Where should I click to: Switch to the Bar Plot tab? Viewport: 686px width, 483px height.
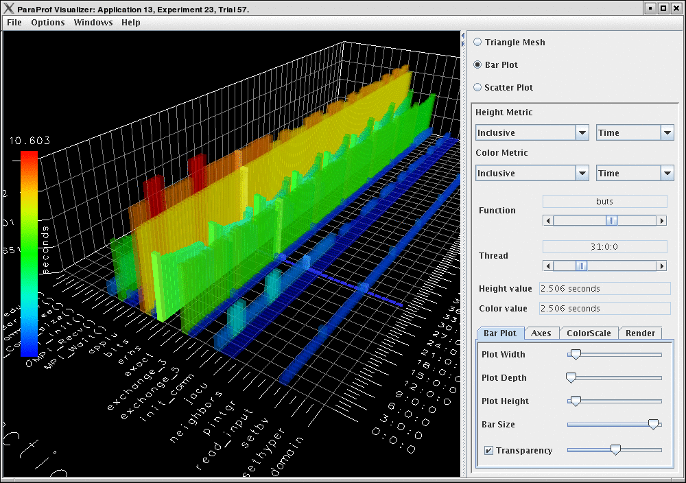coord(500,333)
